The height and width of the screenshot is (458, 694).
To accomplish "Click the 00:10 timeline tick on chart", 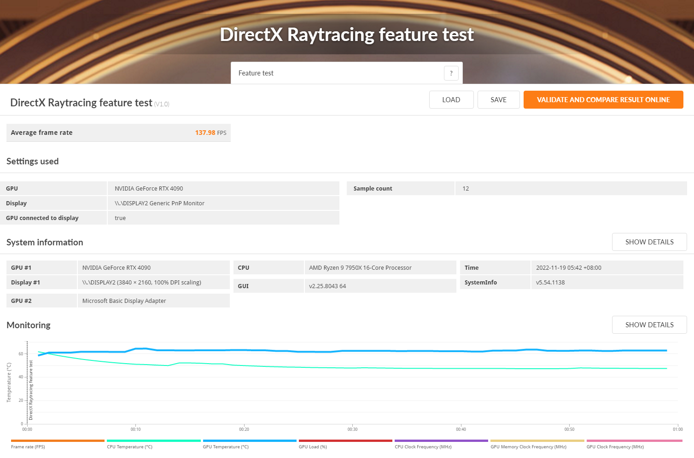I will (135, 429).
